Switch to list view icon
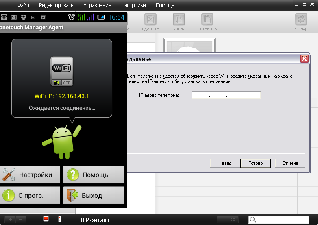318x225 pixels. pyautogui.click(x=223, y=220)
